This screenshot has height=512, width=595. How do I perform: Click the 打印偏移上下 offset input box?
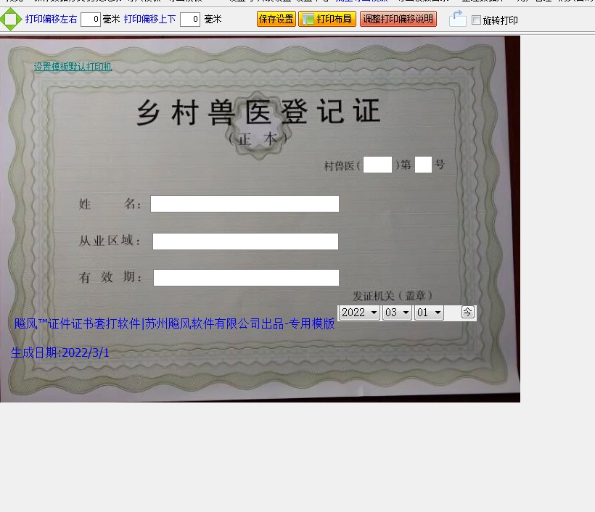(x=190, y=20)
